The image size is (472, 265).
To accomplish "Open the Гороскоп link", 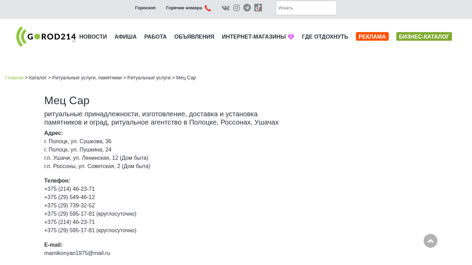I will point(145,8).
